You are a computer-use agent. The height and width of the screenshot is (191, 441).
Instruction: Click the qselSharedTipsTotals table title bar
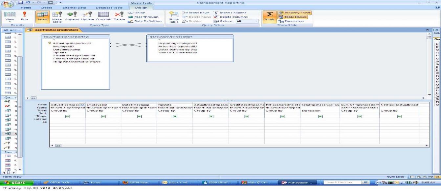[x=190, y=37]
